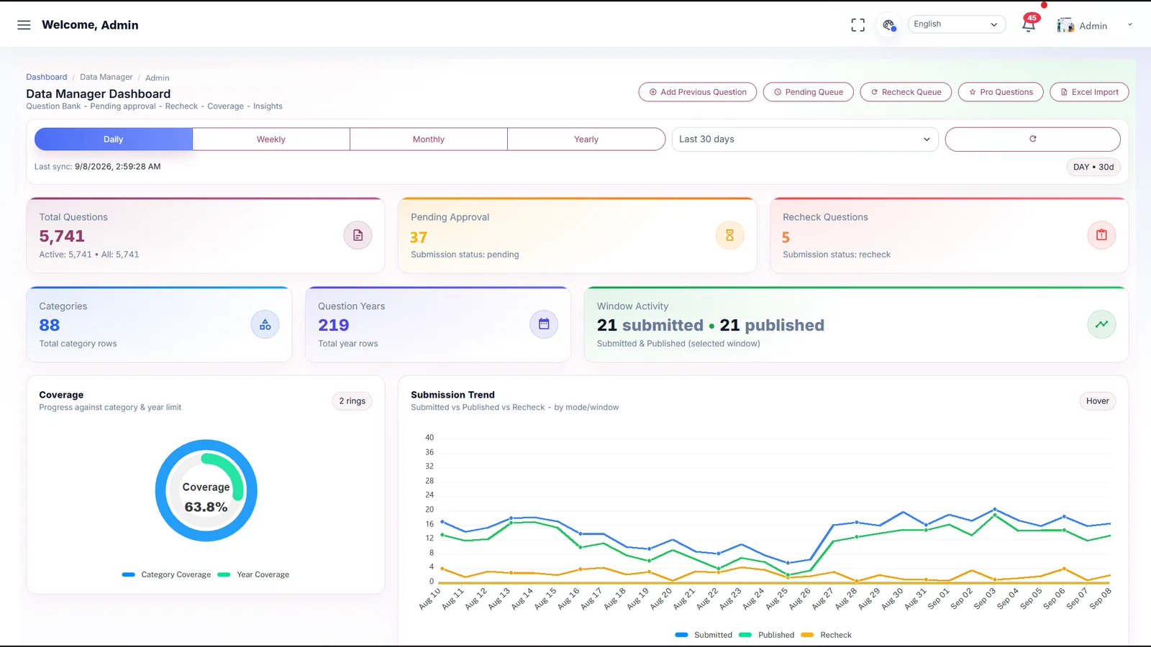Click the Coverage 63.8% donut chart
Screen dimensions: 1151x647
pyautogui.click(x=206, y=490)
